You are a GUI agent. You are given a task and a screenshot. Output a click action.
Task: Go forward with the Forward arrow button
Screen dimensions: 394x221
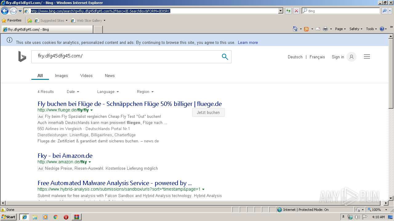click(13, 11)
